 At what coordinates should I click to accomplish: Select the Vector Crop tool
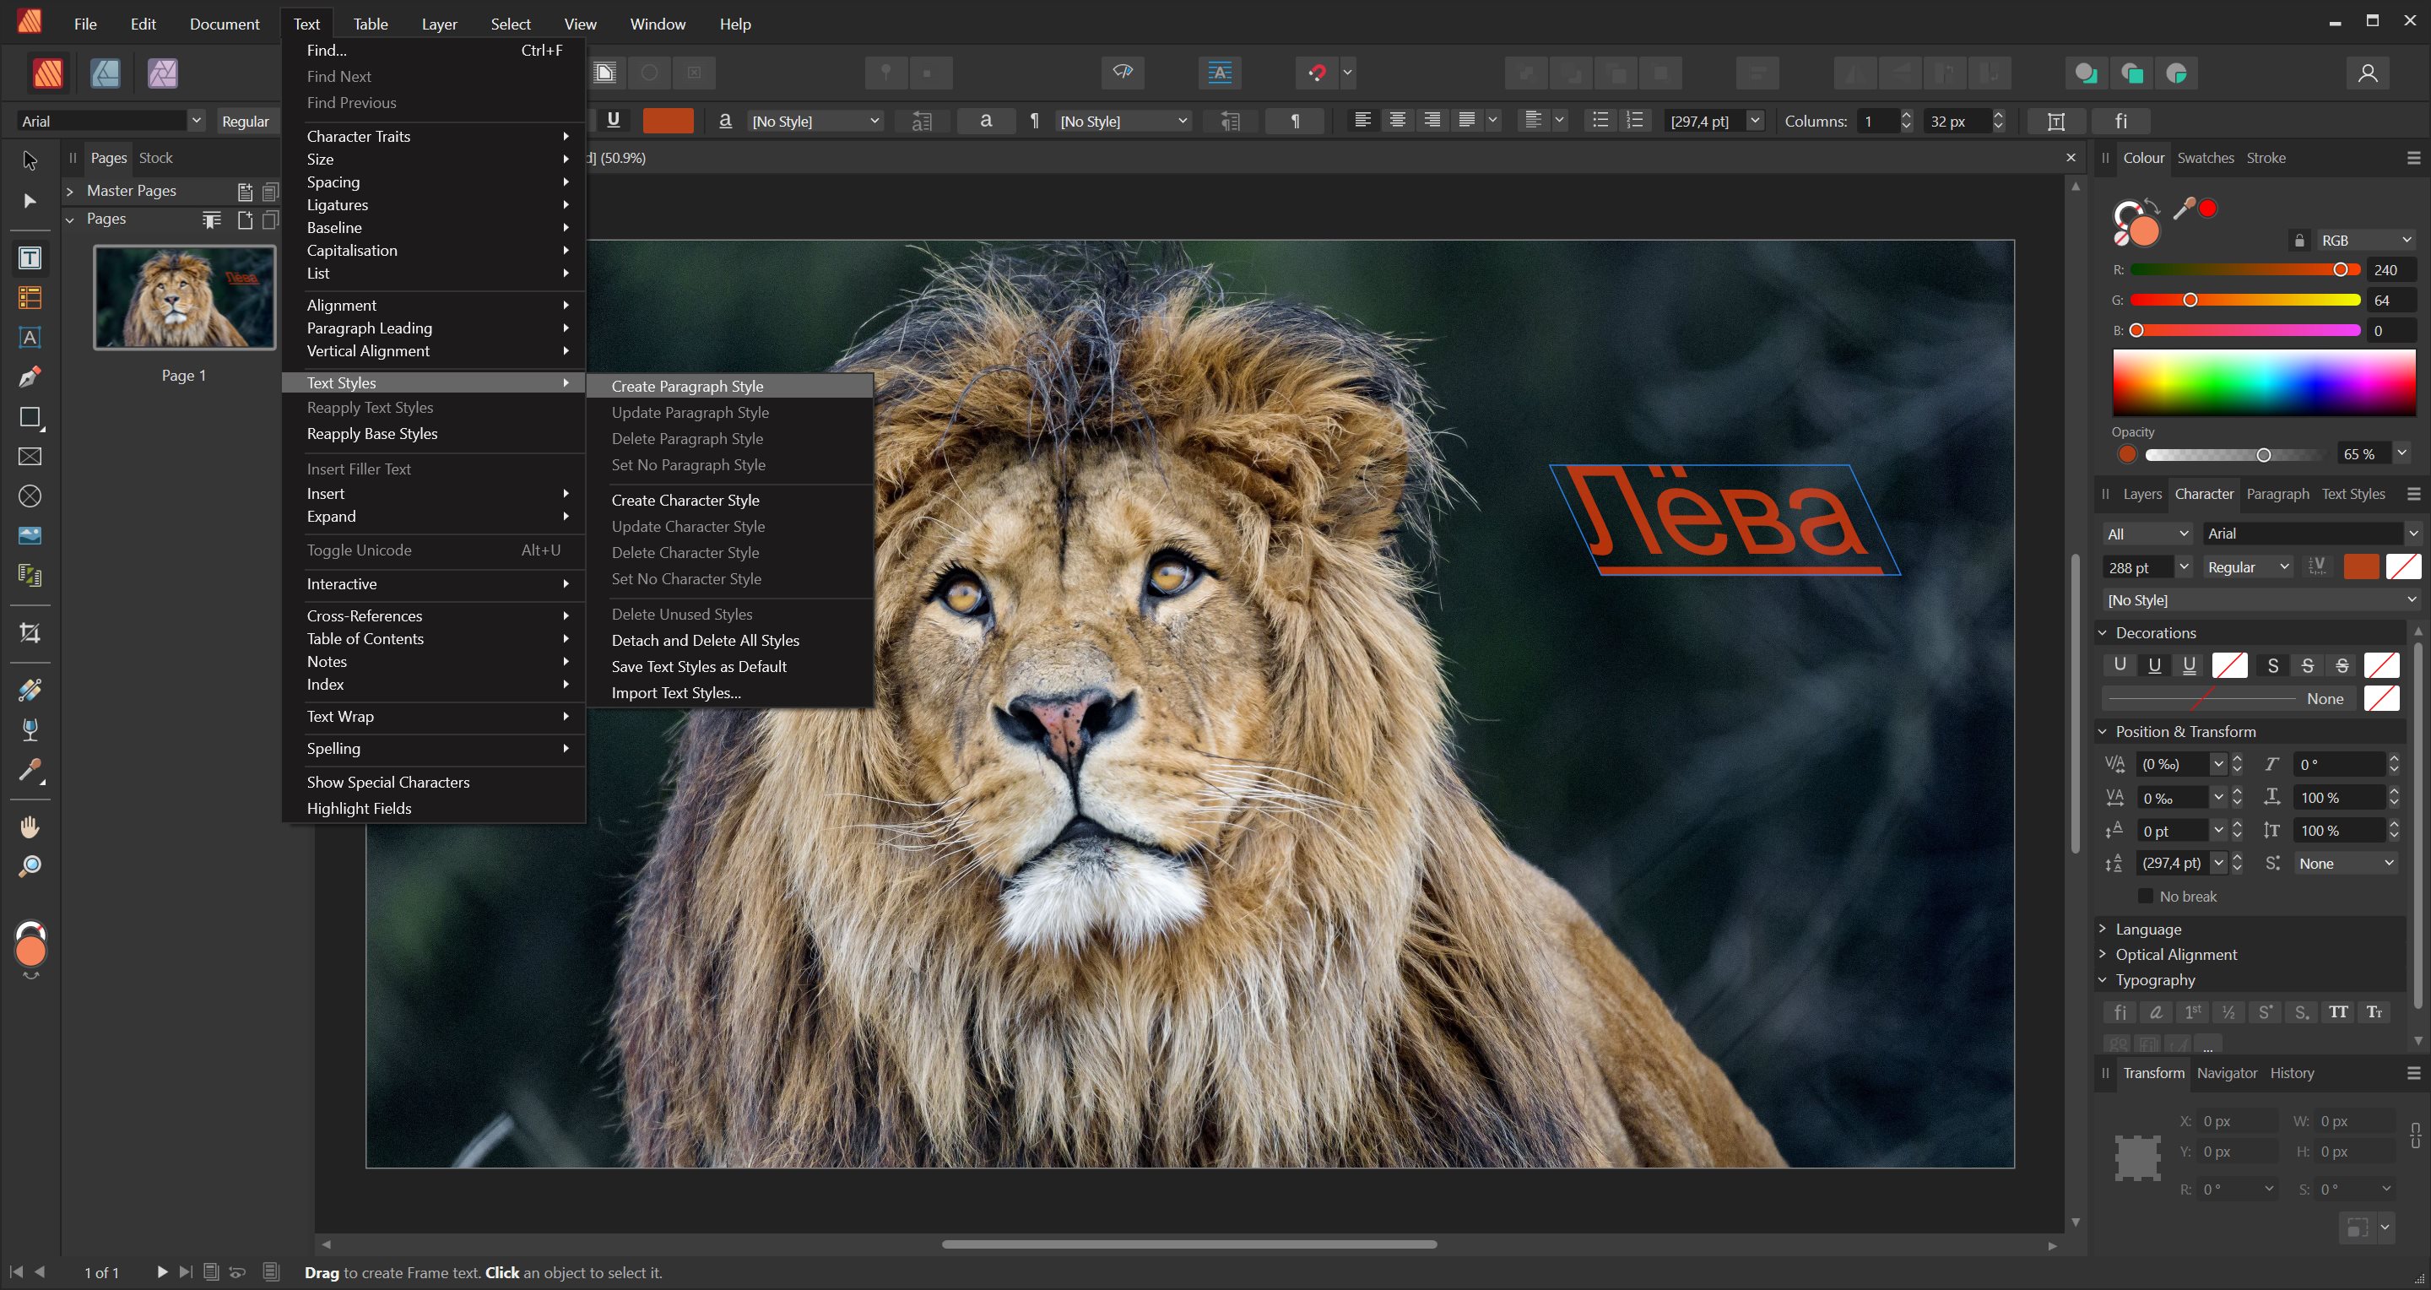tap(30, 633)
